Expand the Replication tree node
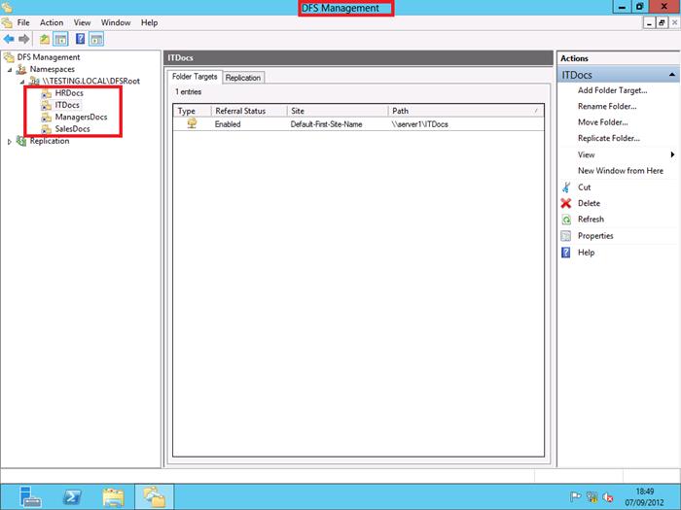This screenshot has height=510, width=681. (10, 142)
